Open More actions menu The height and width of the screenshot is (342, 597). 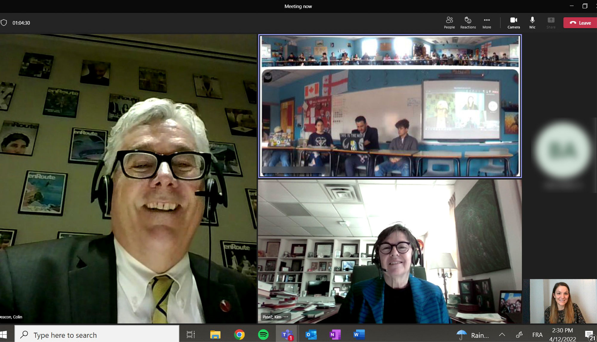487,23
